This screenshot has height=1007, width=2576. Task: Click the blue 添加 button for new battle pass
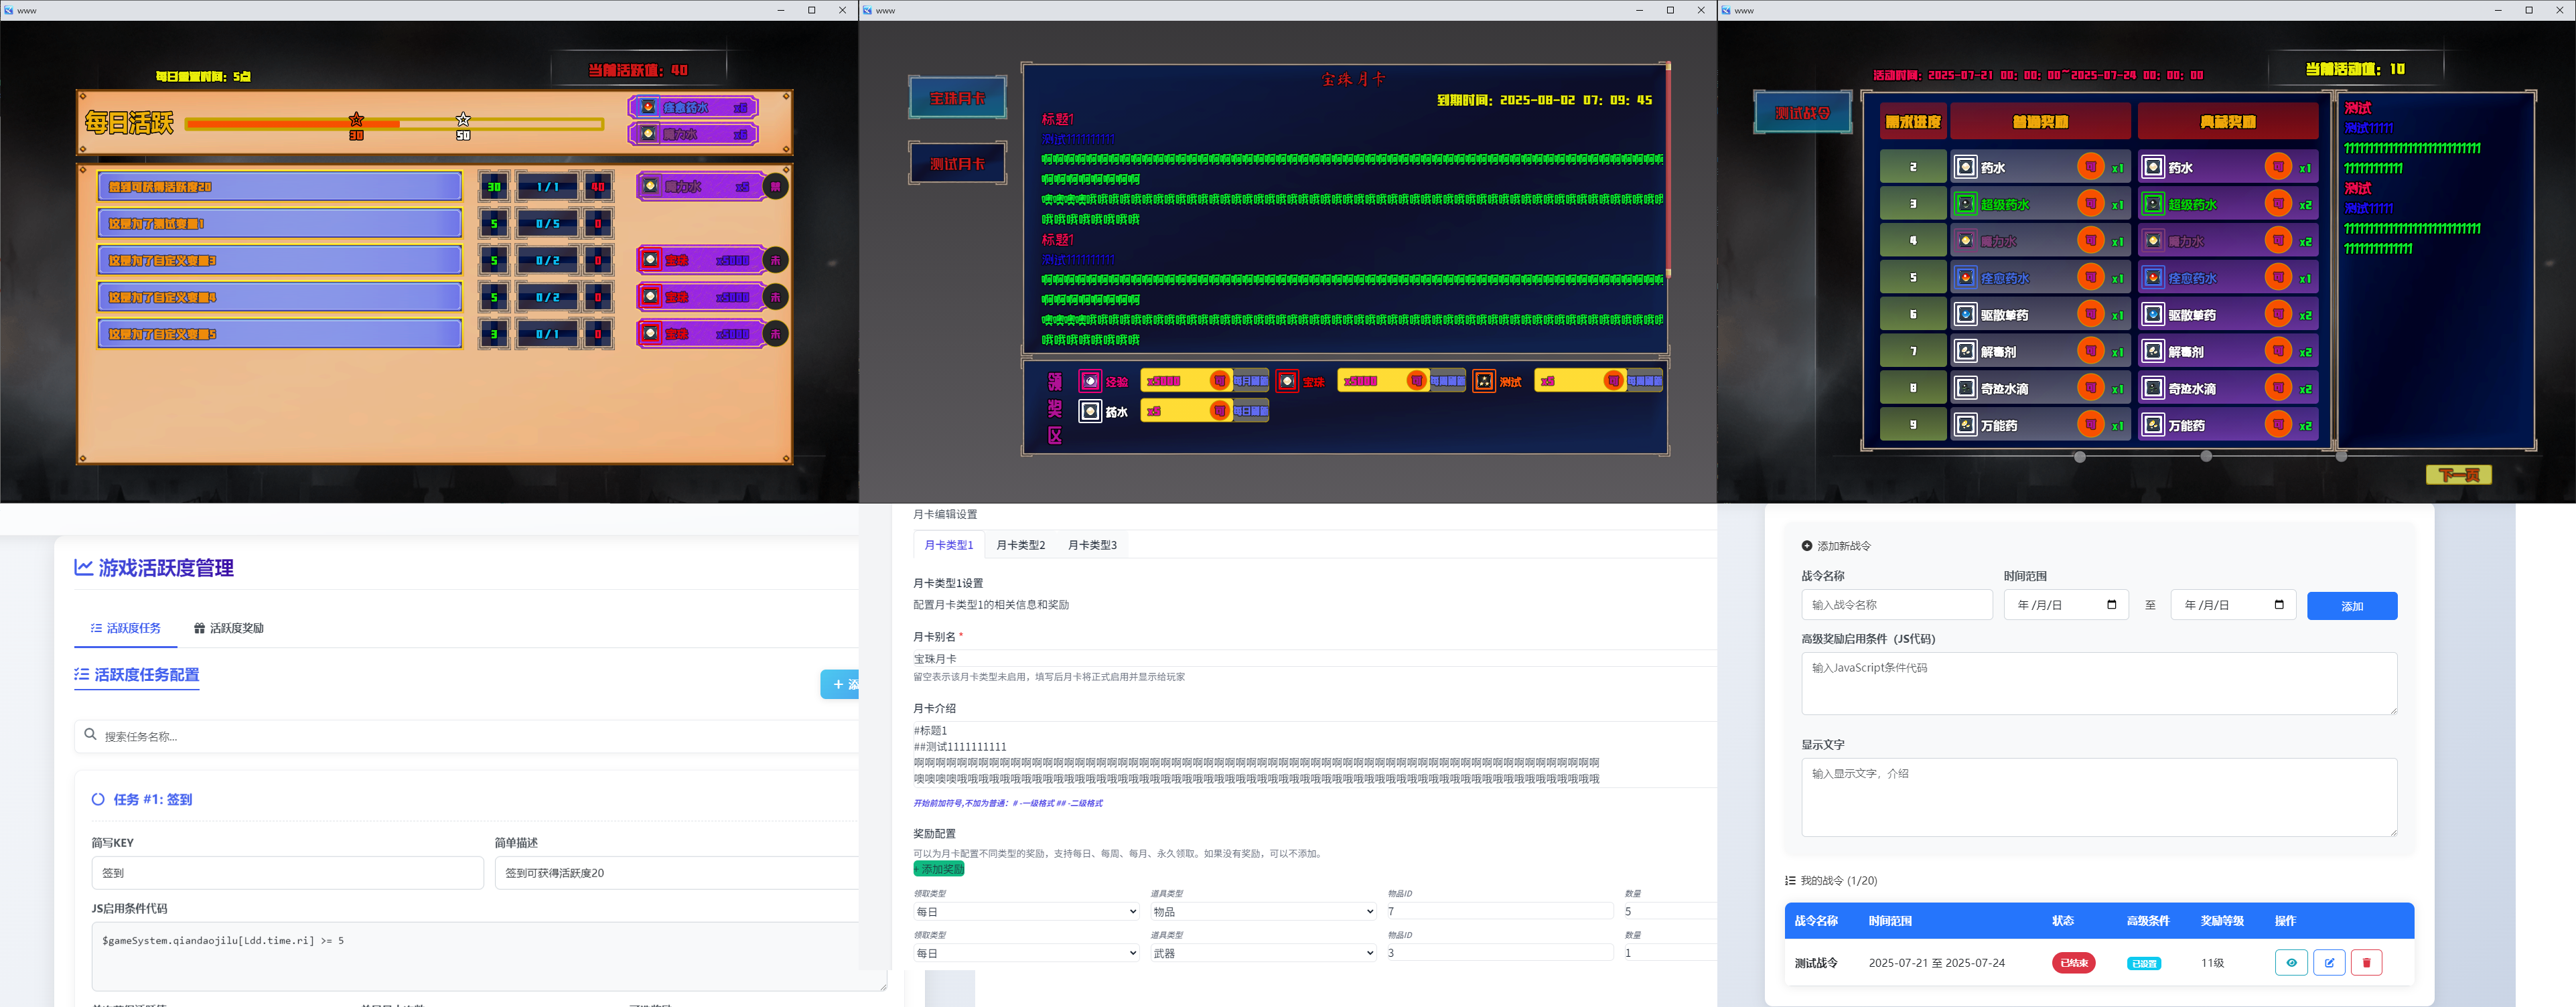pos(2352,606)
